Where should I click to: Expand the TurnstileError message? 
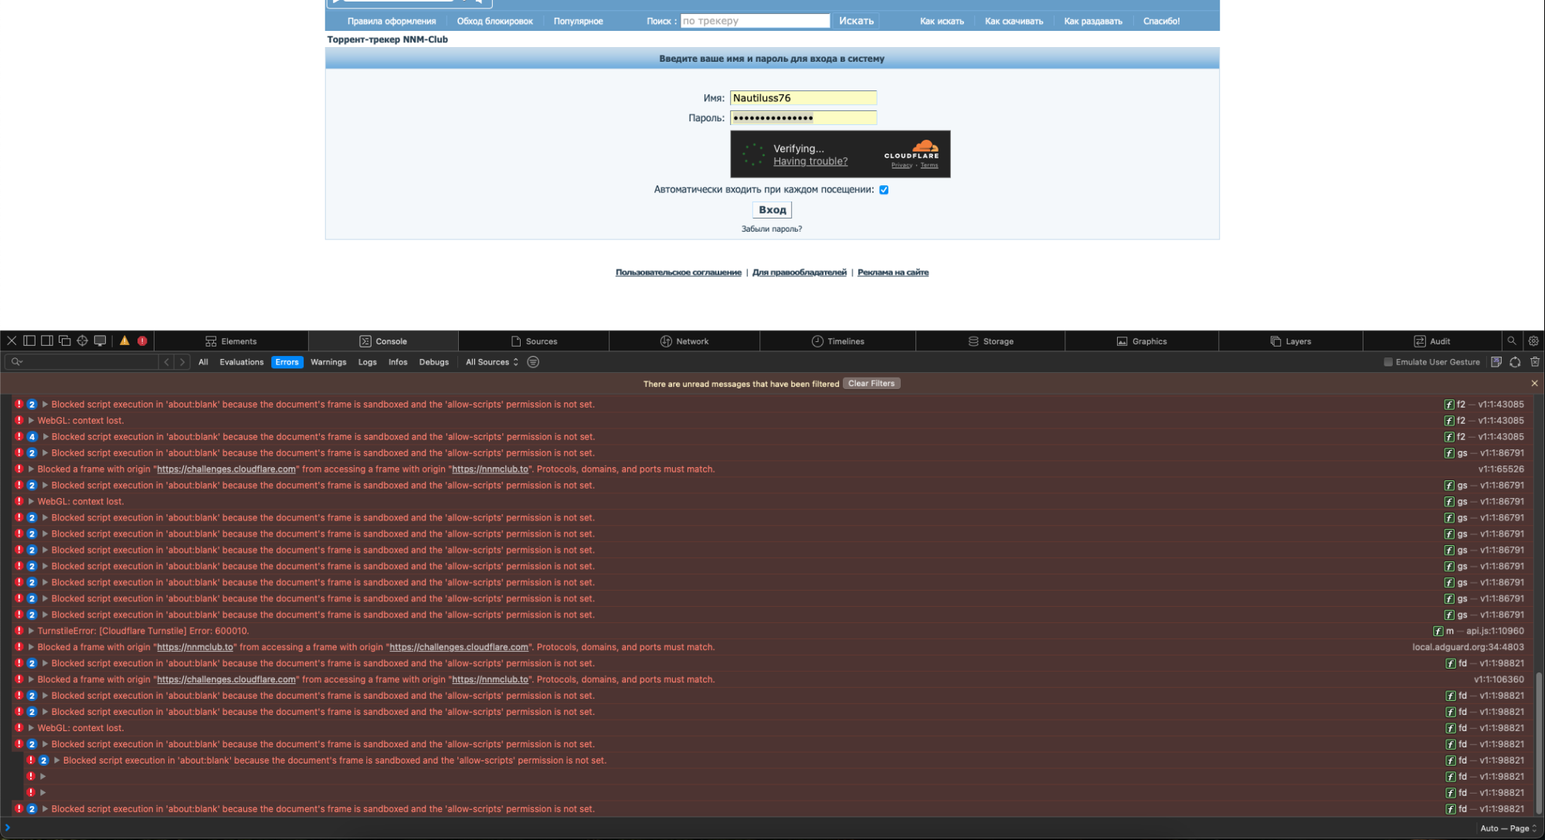[31, 631]
